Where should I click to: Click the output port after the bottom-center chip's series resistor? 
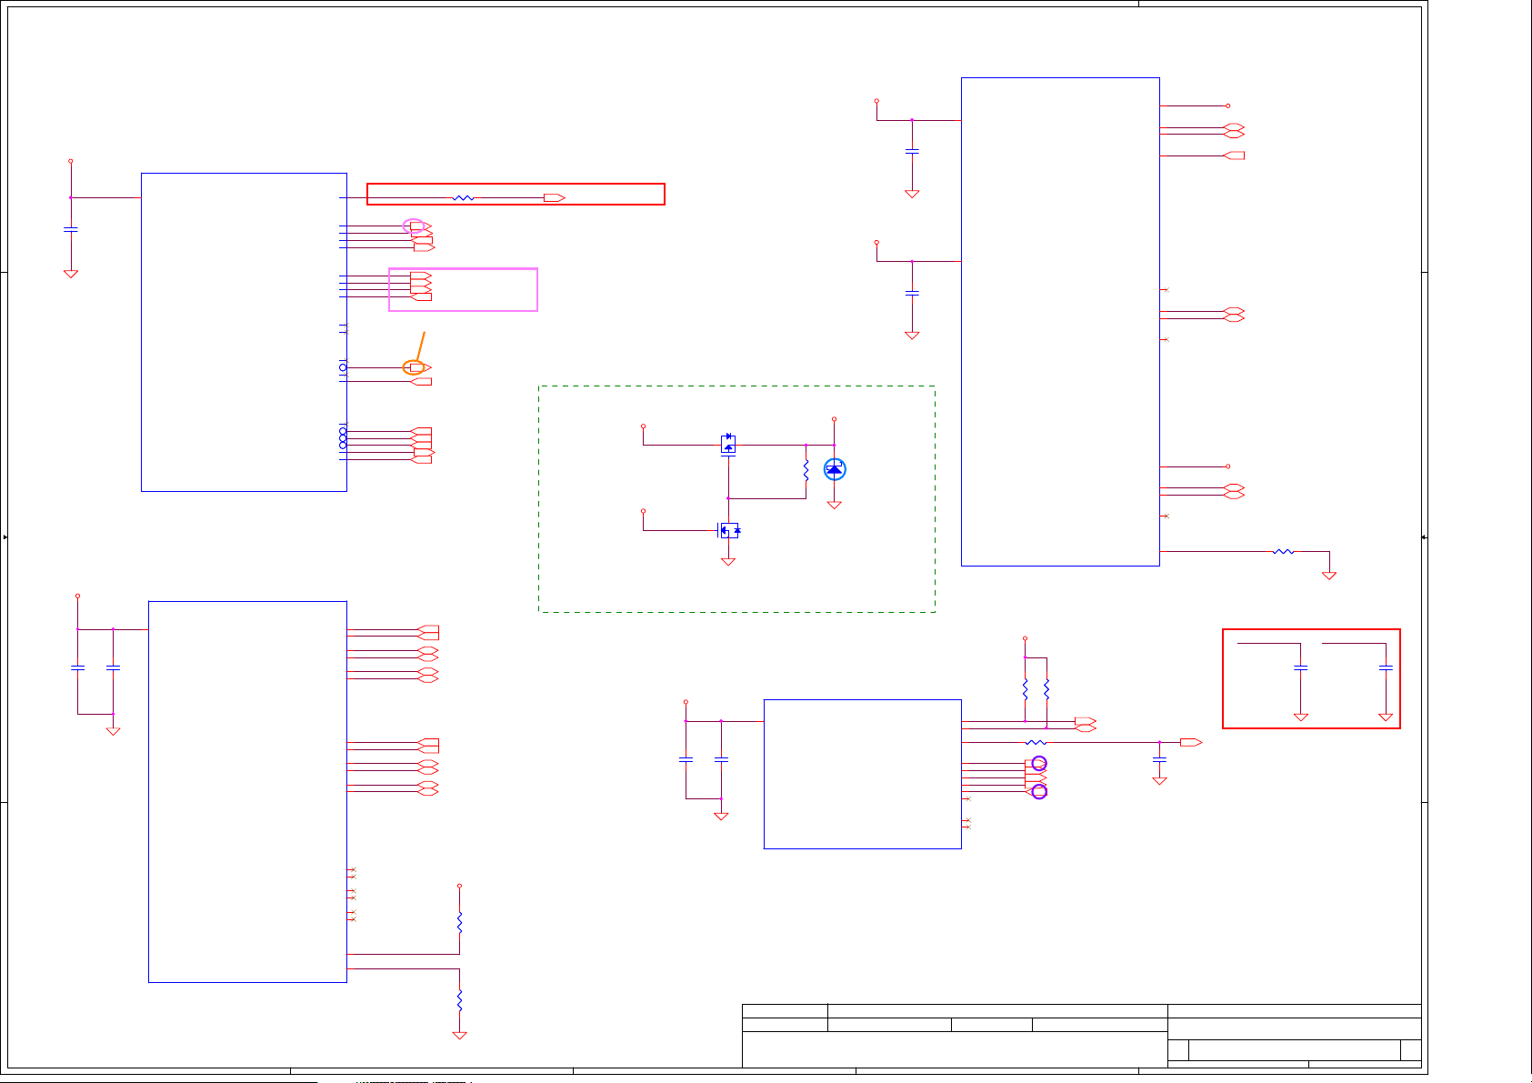point(1190,742)
